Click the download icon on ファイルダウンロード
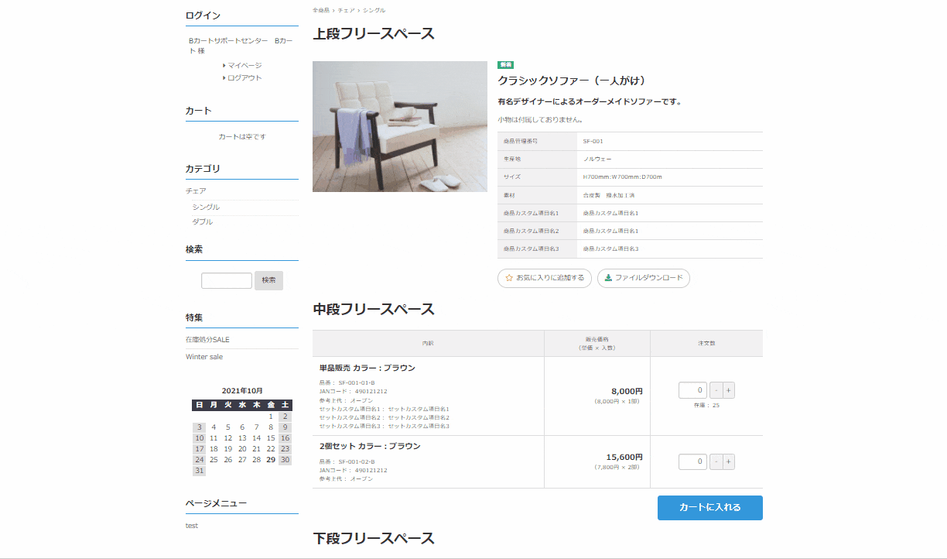This screenshot has height=559, width=947. 608,277
